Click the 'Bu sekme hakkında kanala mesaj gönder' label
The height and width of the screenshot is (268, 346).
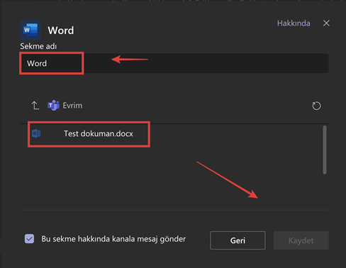(113, 239)
